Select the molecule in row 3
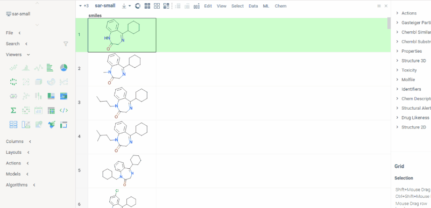 [x=122, y=103]
